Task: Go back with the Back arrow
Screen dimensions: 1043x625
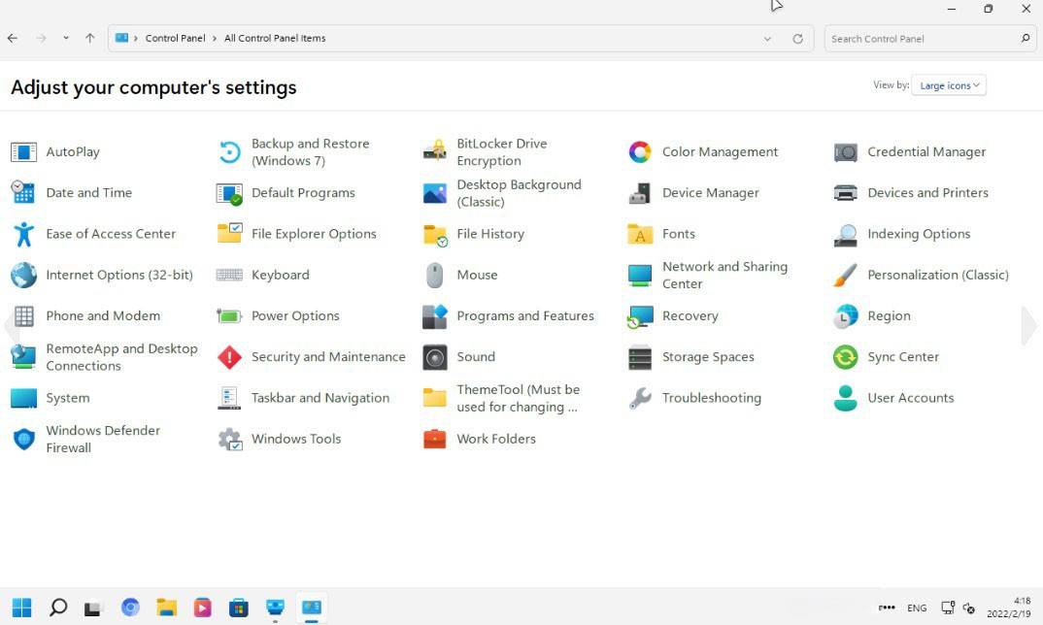Action: (13, 38)
